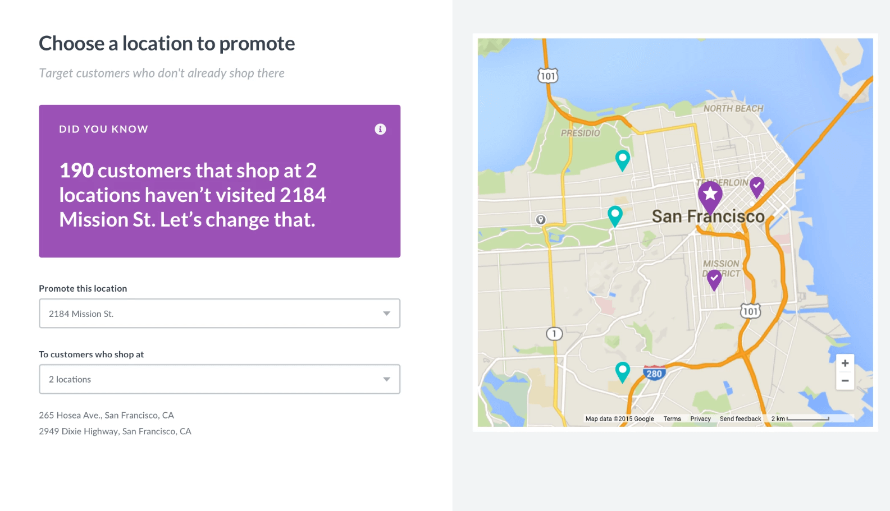Zoom out using the map's minus button
This screenshot has height=511, width=890.
tap(845, 380)
